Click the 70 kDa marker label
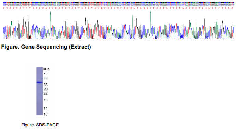Viewport: 236px width, 129px height. 46,73
